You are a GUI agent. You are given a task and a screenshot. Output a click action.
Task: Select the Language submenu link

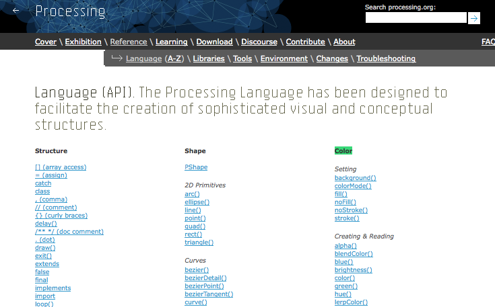(x=143, y=58)
